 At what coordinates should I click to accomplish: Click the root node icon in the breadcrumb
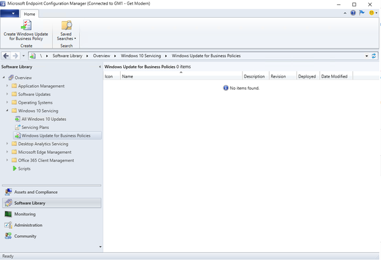tap(32, 56)
